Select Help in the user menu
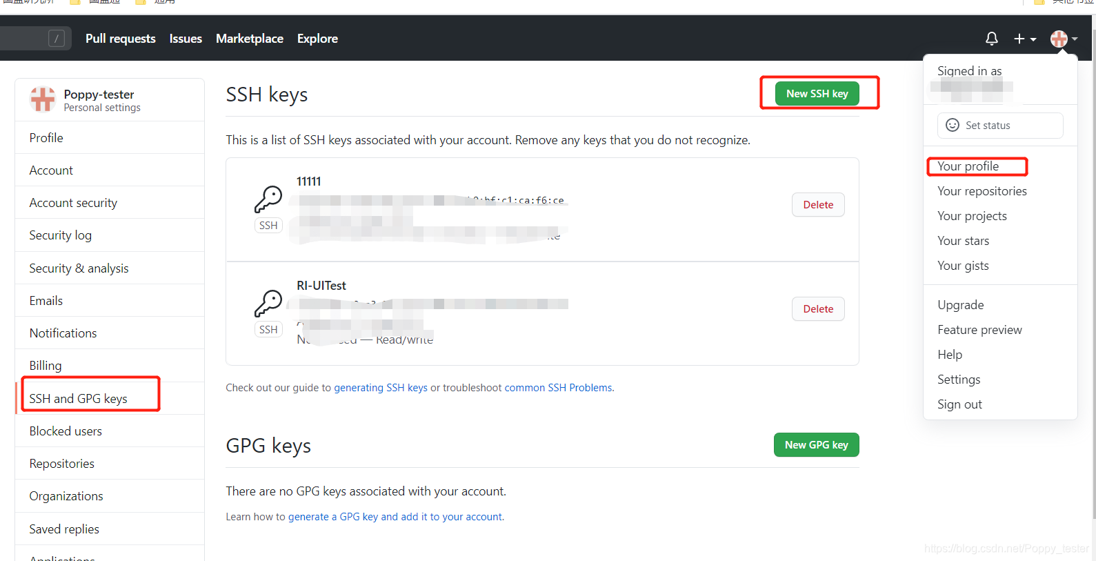 [1000, 355]
